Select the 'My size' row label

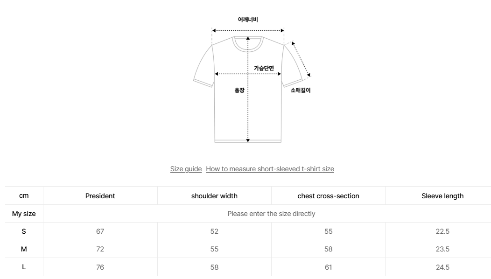(24, 214)
